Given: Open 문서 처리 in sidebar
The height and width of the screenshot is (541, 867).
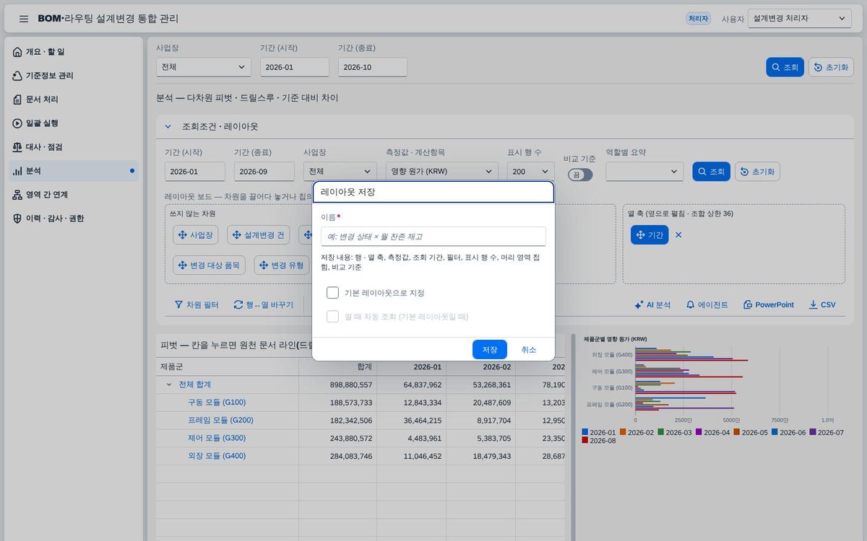Looking at the screenshot, I should [x=74, y=100].
